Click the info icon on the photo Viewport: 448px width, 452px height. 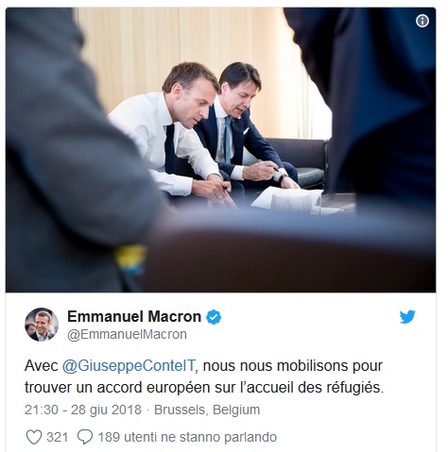pos(422,21)
